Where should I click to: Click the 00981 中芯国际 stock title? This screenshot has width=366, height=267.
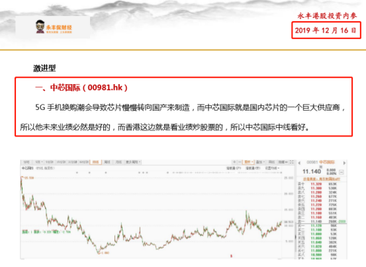321,162
